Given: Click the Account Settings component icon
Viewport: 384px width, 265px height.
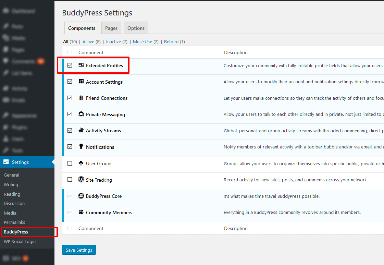Looking at the screenshot, I should [x=81, y=81].
